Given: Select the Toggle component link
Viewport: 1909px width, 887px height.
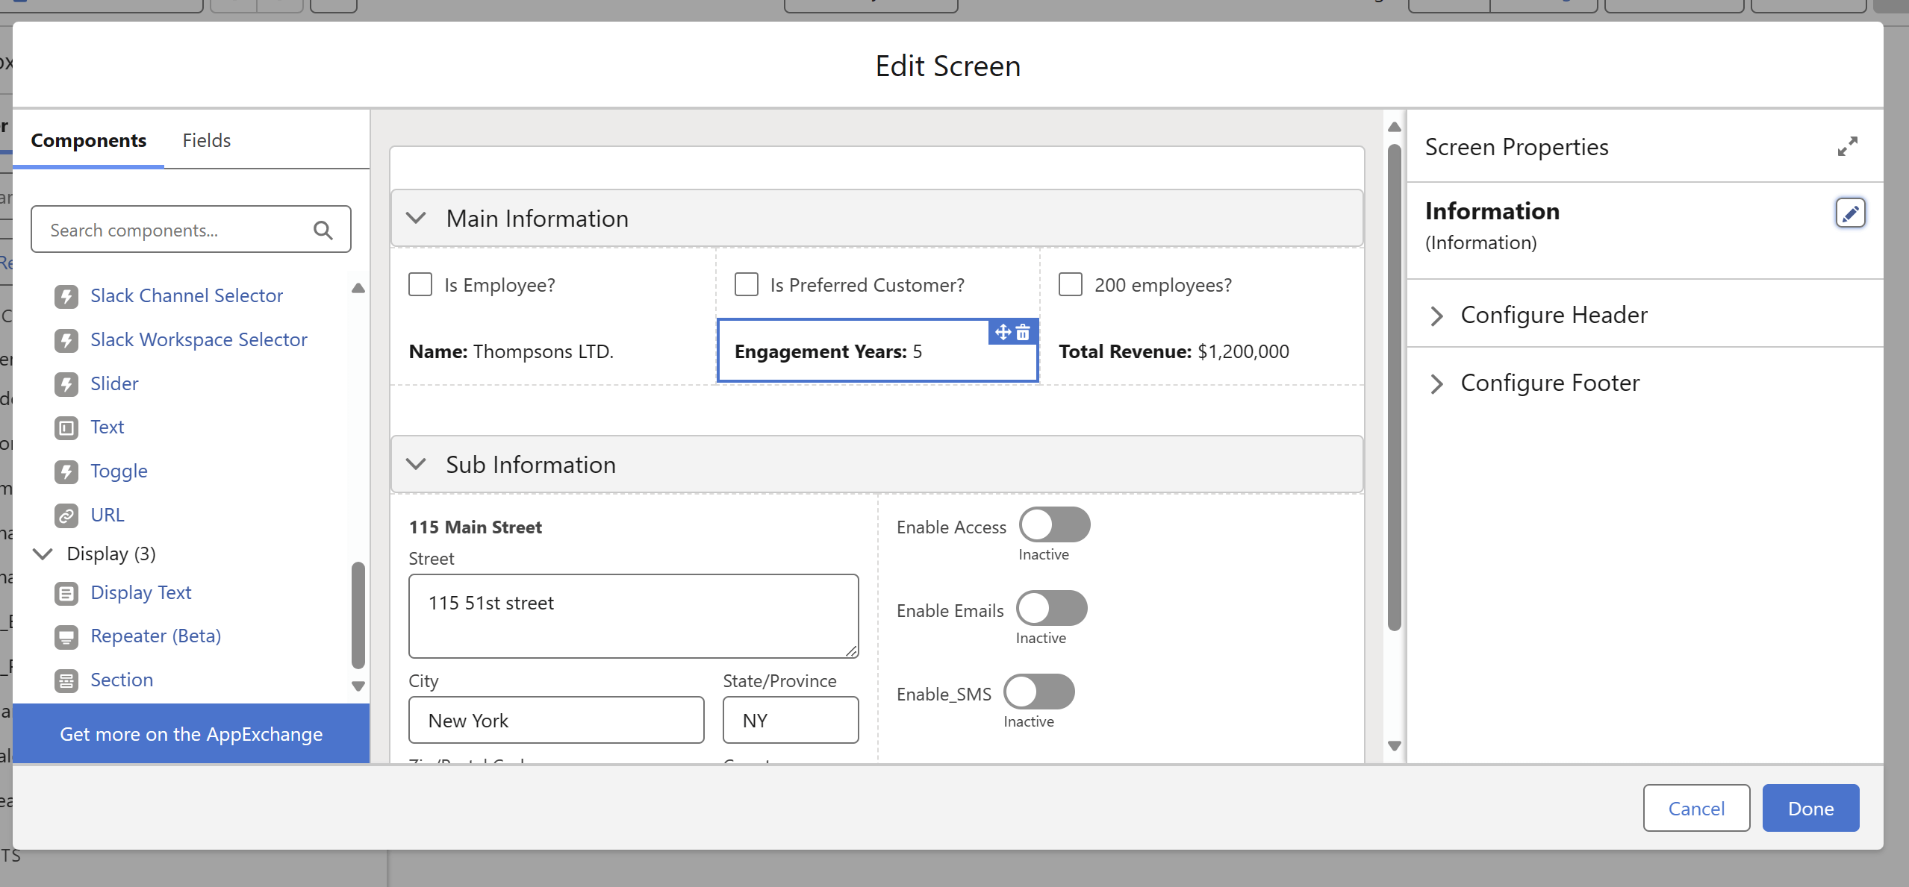Looking at the screenshot, I should 119,471.
